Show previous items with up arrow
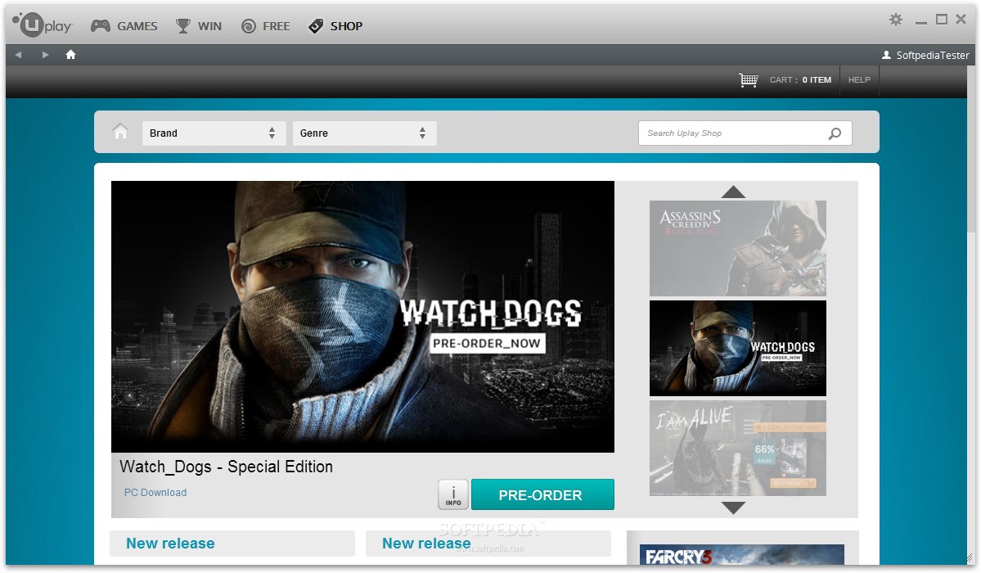Viewport: 981px width, 573px height. pos(733,192)
